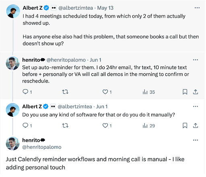This screenshot has width=206, height=177.
Task: Share henrito's auto-reminder tweet
Action: point(196,92)
